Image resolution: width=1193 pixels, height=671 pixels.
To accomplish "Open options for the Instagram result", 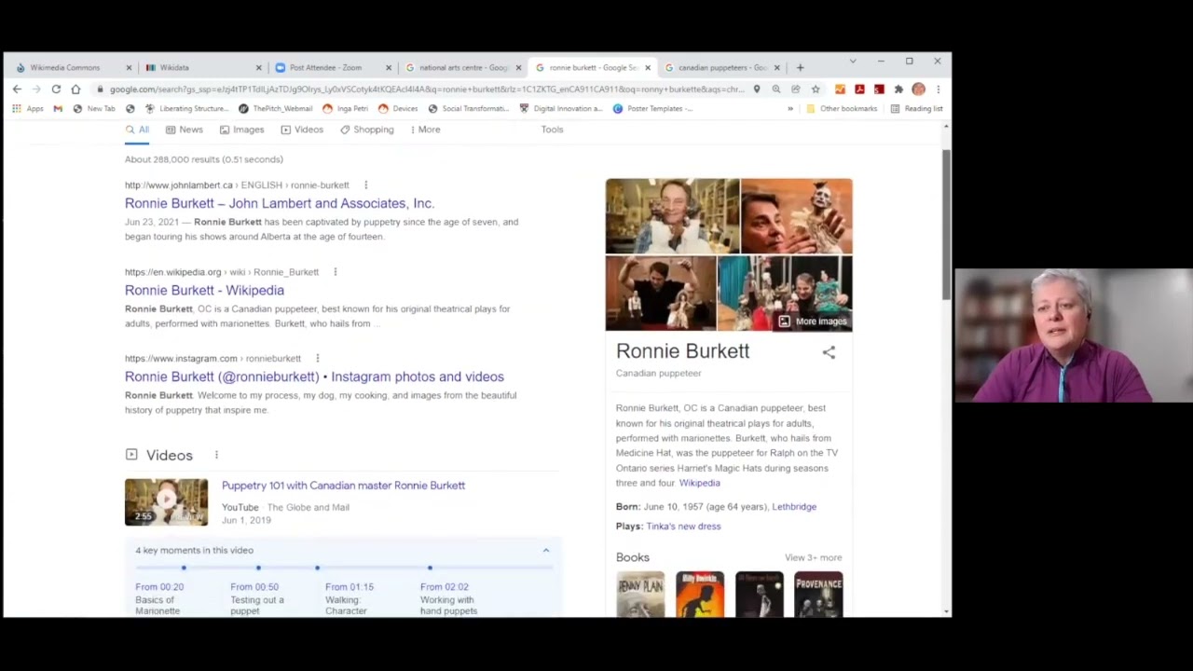I will point(317,359).
